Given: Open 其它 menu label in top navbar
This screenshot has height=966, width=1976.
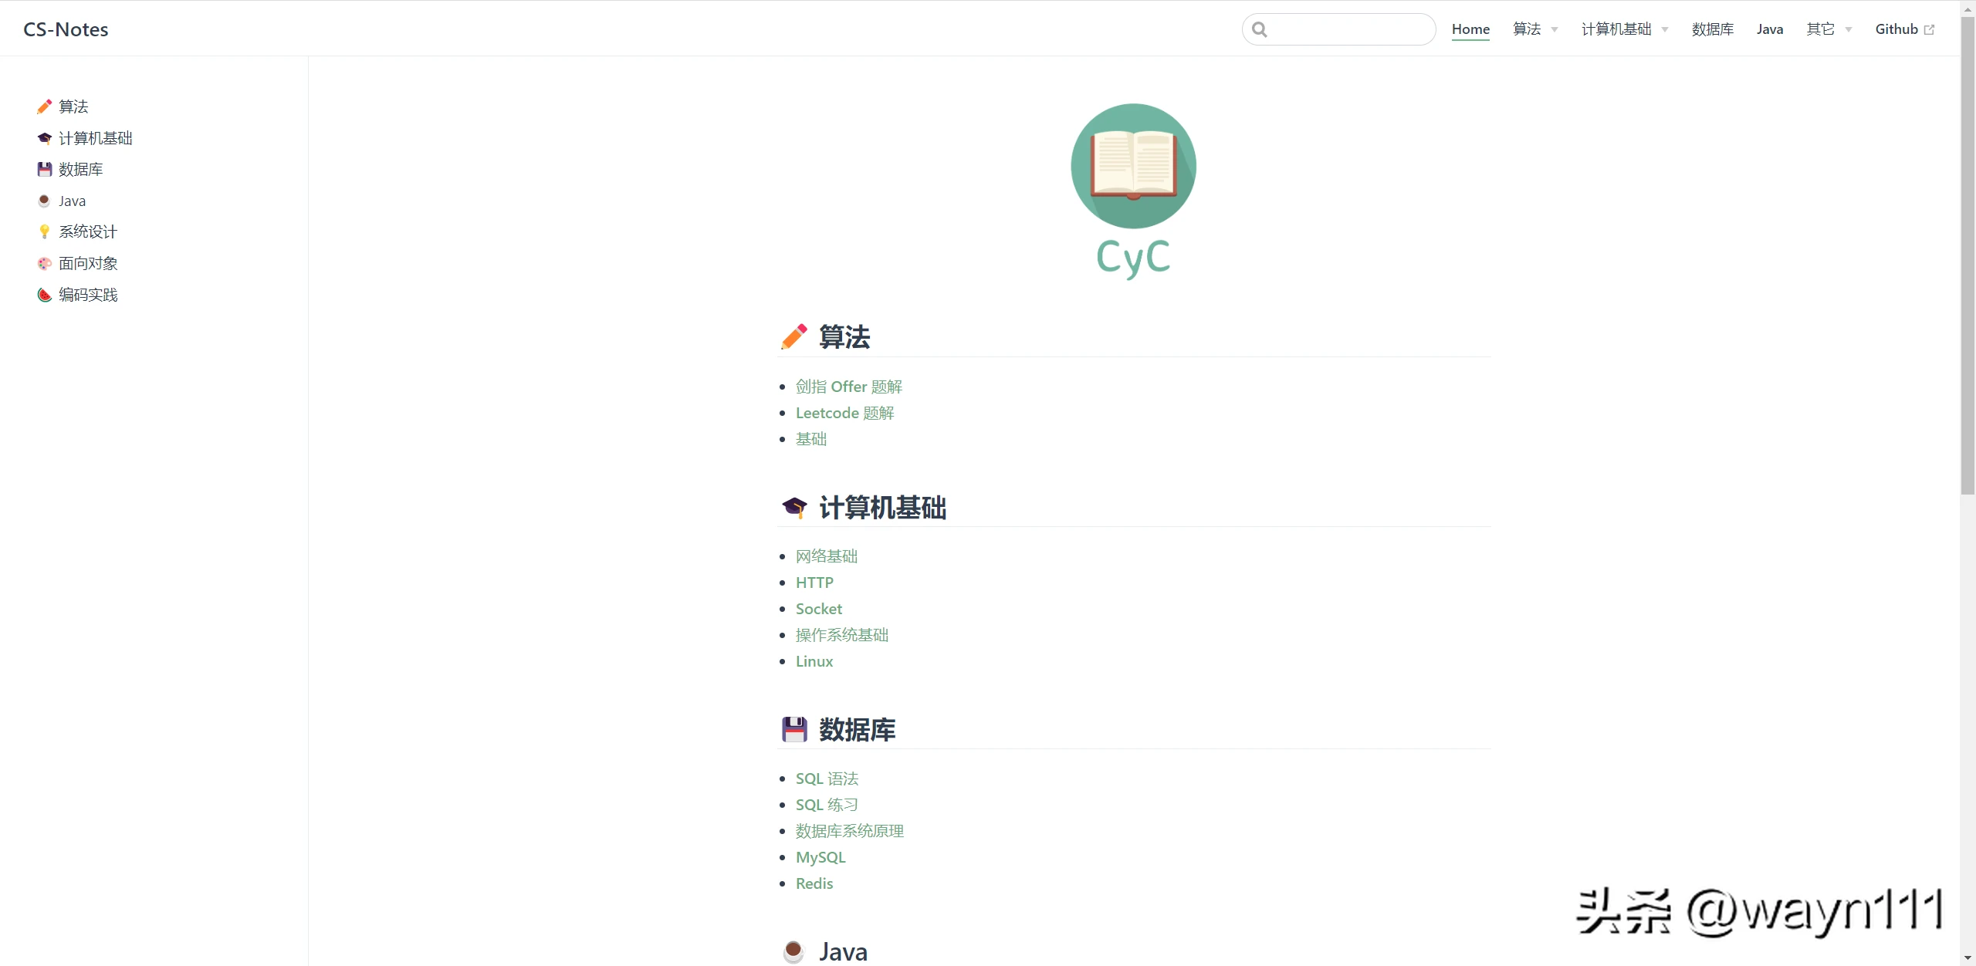Looking at the screenshot, I should [1820, 29].
